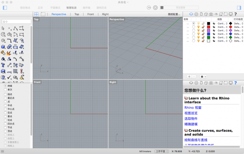Pick the Circle drawing tool
The image size is (244, 154).
tap(3, 34)
